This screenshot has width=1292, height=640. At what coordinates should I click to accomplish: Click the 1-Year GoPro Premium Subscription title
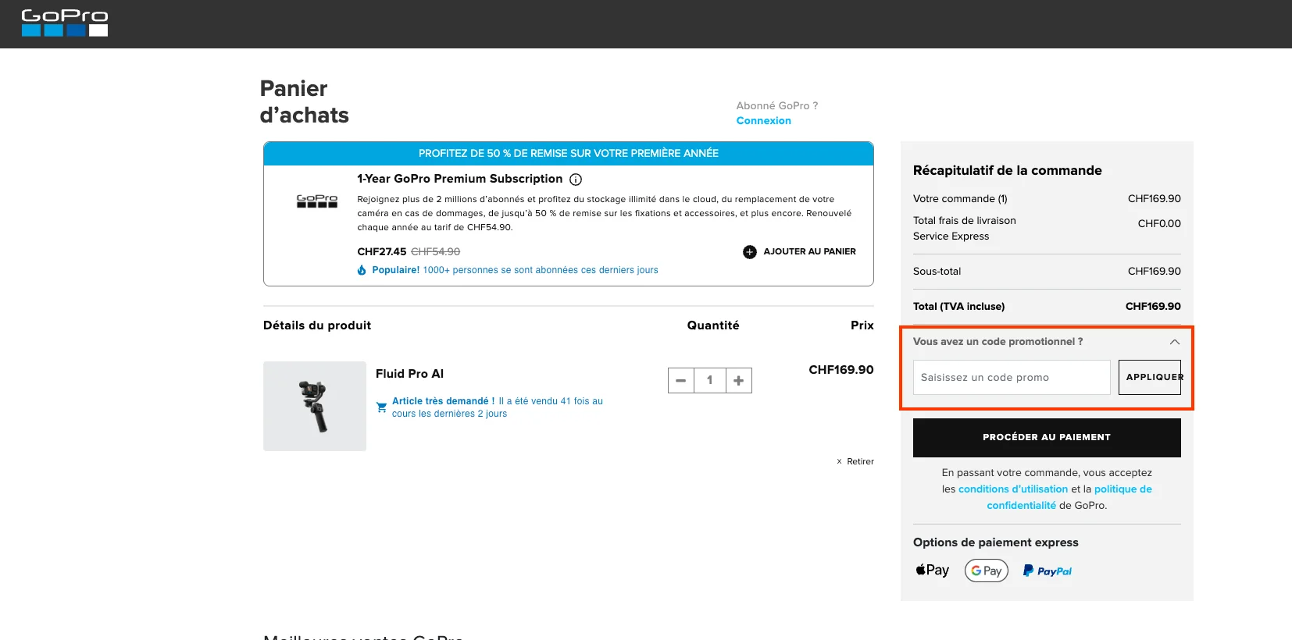point(460,180)
